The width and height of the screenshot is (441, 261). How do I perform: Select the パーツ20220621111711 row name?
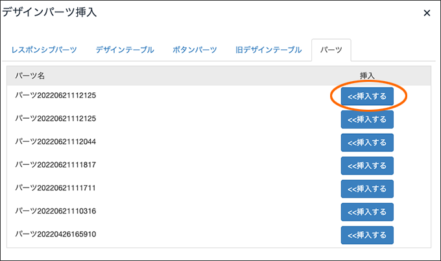pos(55,188)
